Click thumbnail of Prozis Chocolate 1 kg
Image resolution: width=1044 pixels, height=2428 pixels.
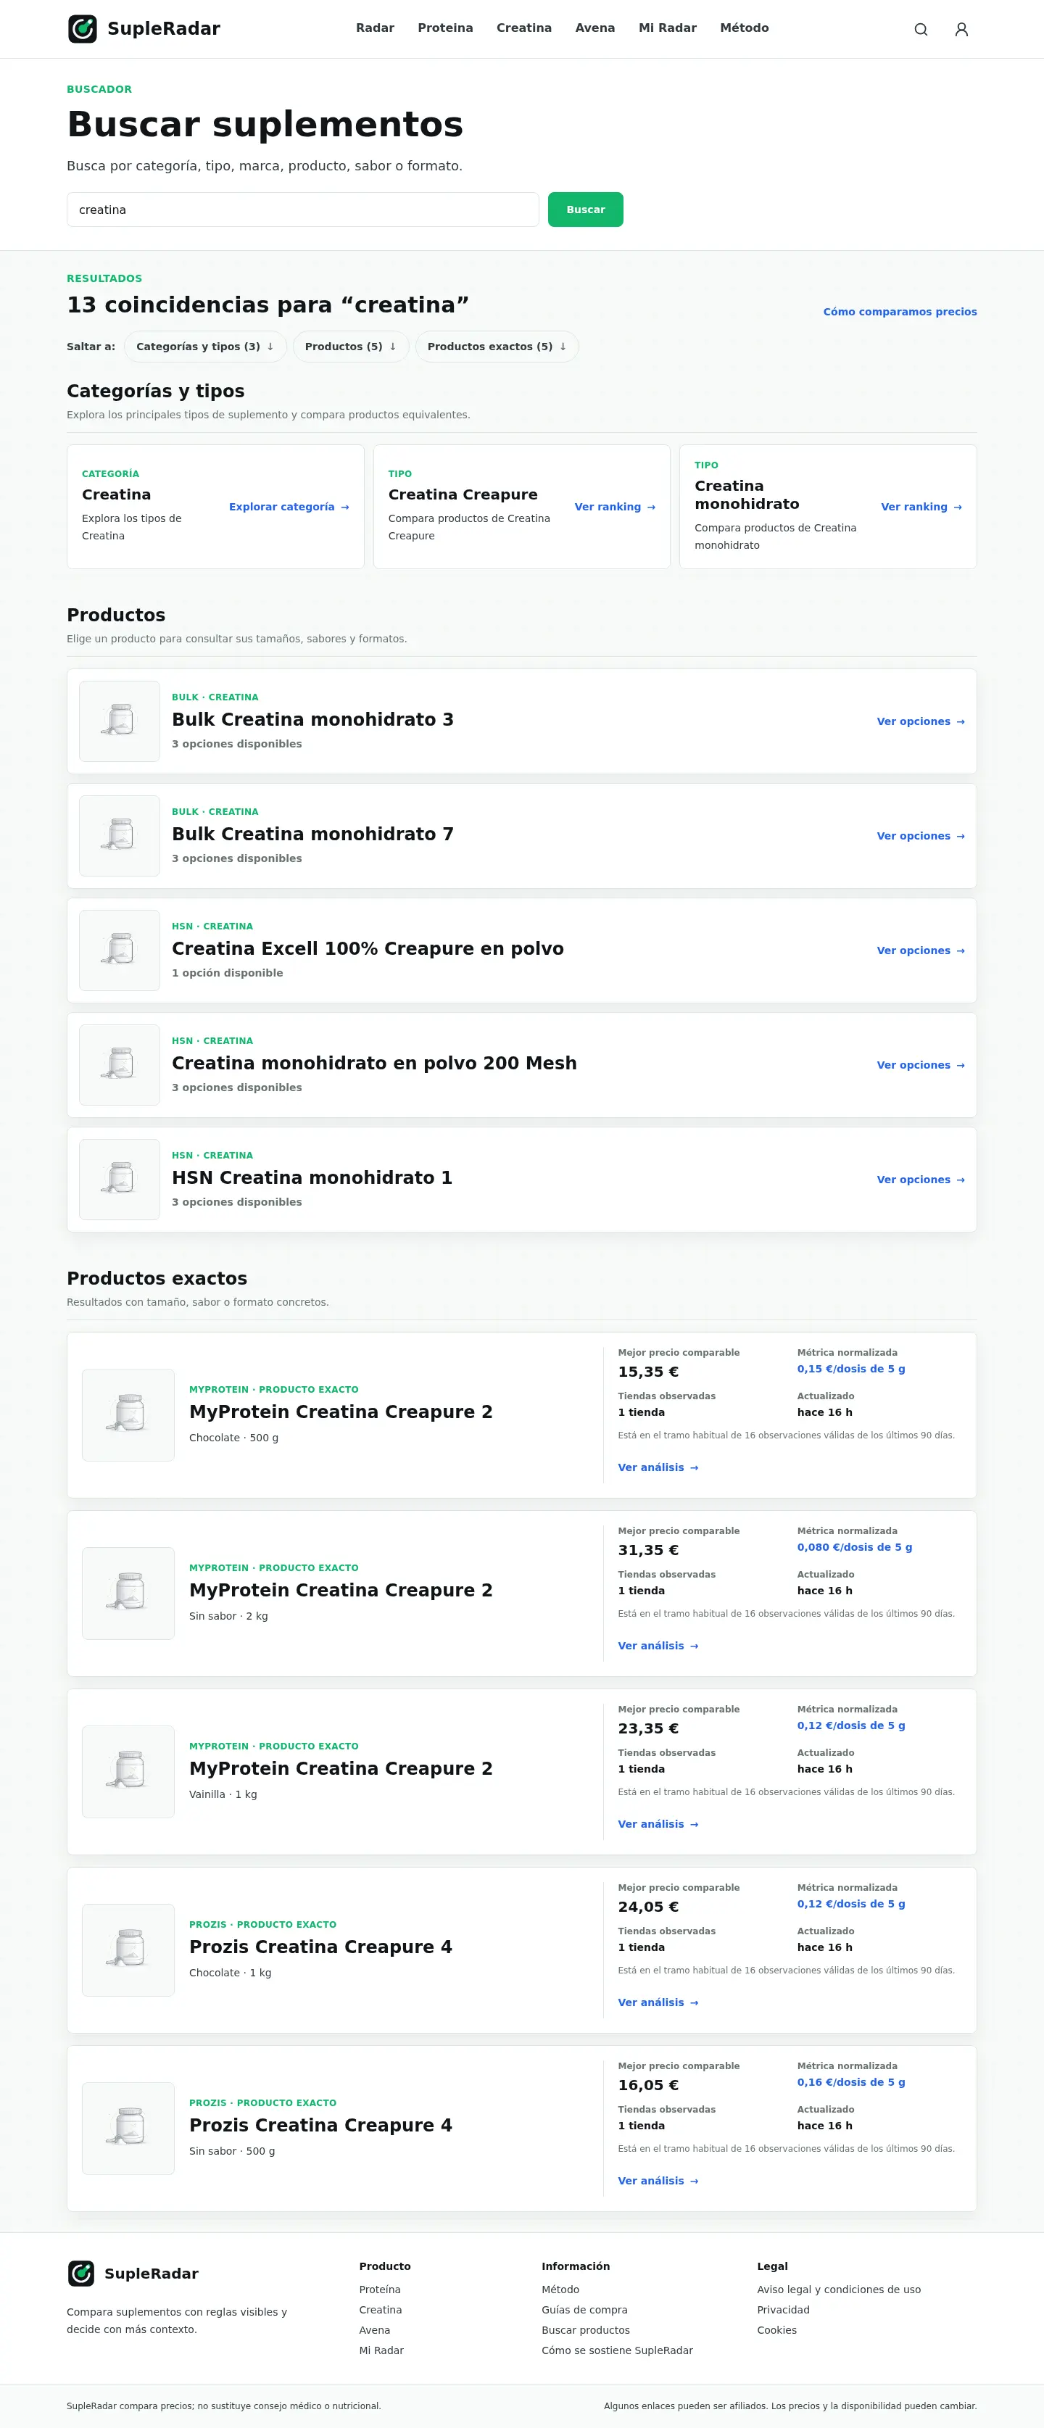[128, 1950]
